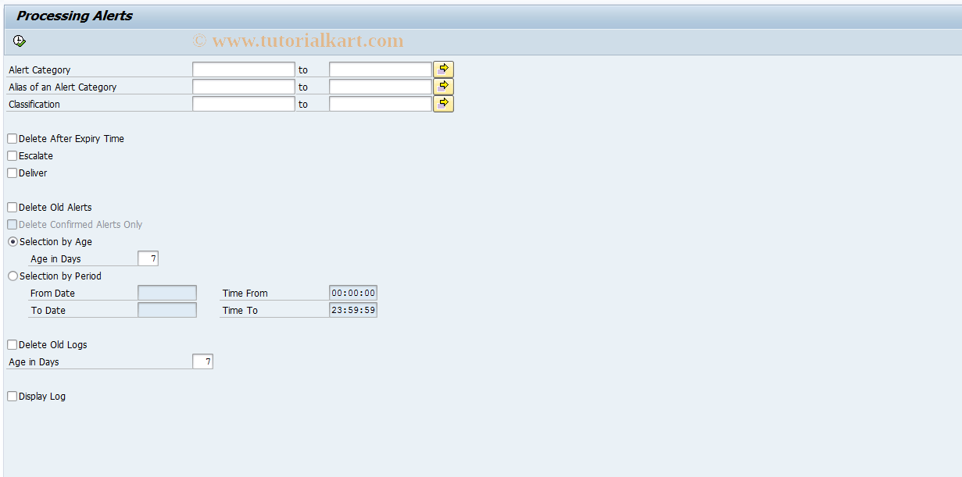
Task: Click the Time To label
Action: pyautogui.click(x=240, y=311)
